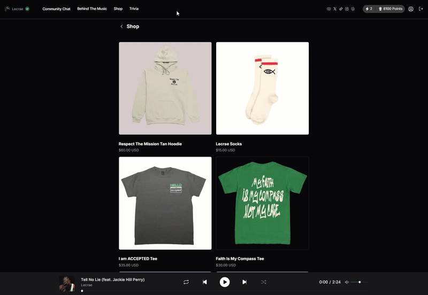Toggle repeat in the music player
Viewport: 428px width, 295px height.
click(x=186, y=282)
